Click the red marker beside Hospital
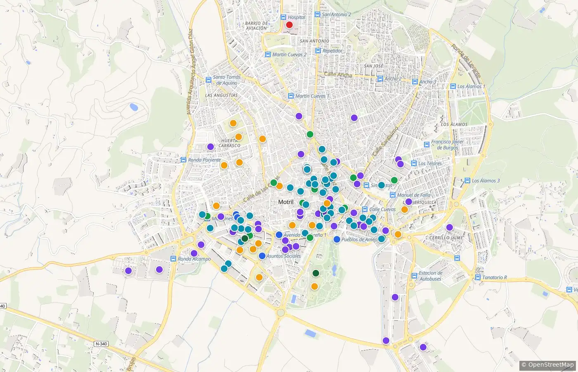This screenshot has width=578, height=372. click(x=289, y=25)
